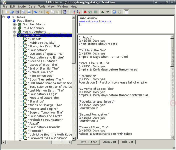Viewport: 176px width, 150px height.
Task: Click the greyed next selection forward icon
Action: (119, 12)
